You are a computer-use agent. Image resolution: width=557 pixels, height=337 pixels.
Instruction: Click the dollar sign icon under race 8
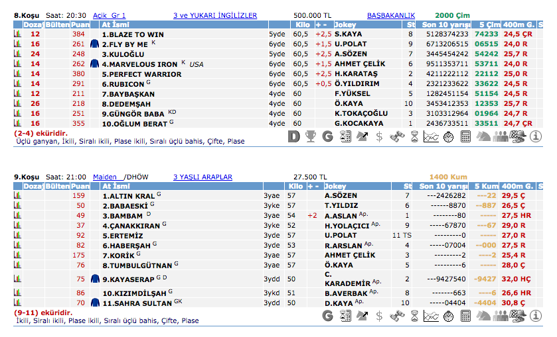tap(379, 137)
